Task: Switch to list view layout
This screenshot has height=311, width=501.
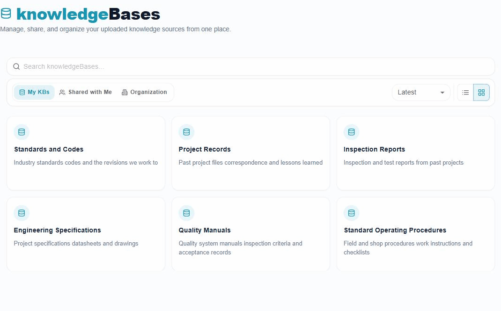Action: (465, 93)
